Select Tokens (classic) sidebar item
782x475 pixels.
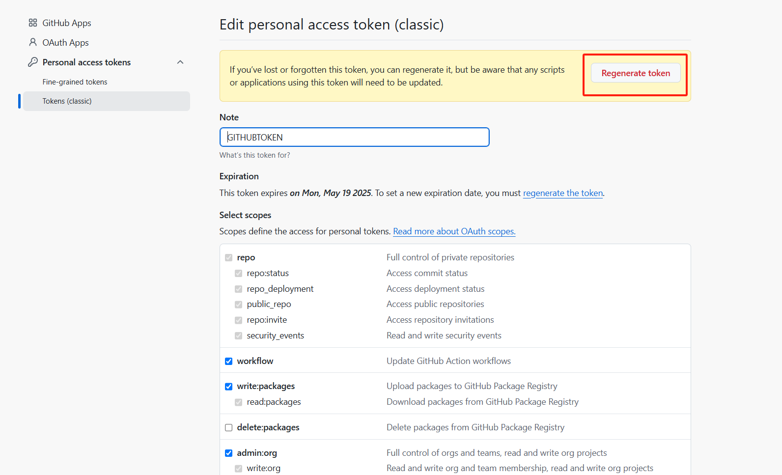click(107, 101)
